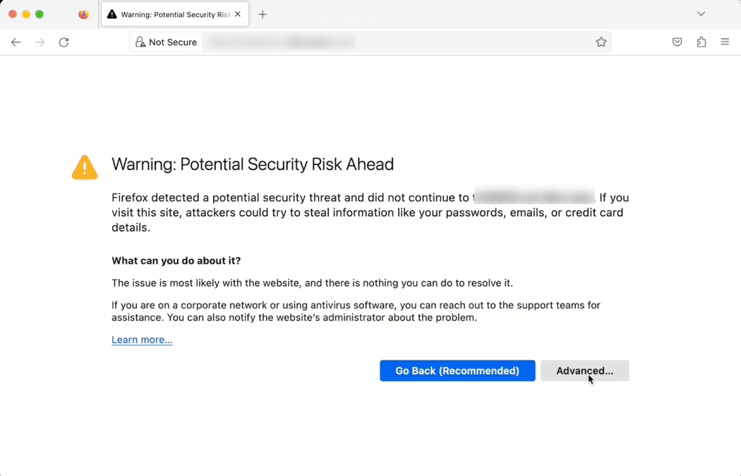Reload the page with refresh icon
This screenshot has width=741, height=476.
64,42
